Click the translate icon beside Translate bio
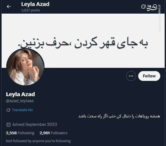166x146 pixels. pyautogui.click(x=8, y=110)
